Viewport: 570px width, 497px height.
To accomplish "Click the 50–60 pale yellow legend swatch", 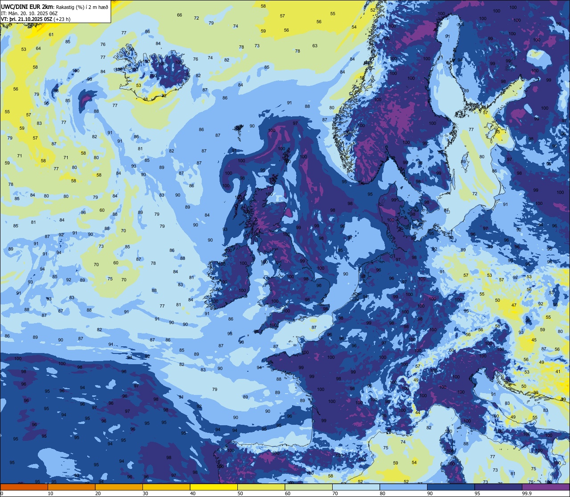I will [261, 487].
